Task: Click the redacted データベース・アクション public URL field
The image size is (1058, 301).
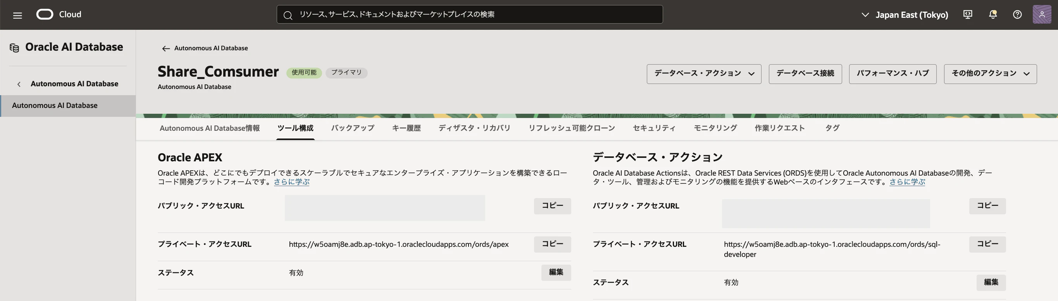Action: point(826,214)
